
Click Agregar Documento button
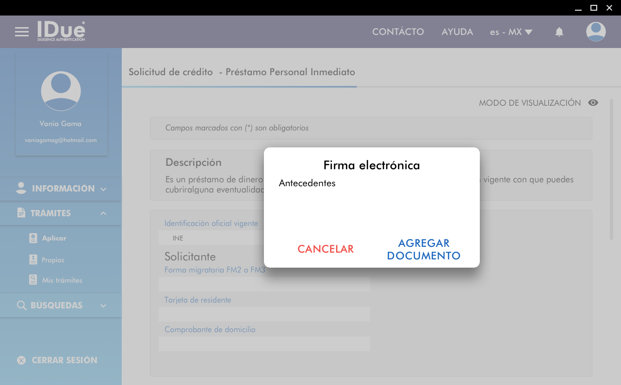(x=424, y=249)
